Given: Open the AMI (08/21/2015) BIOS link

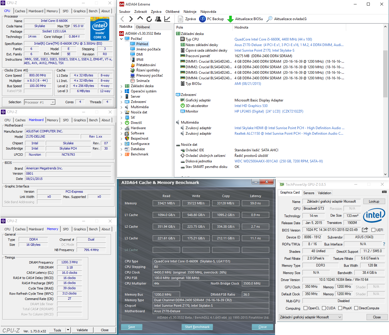Looking at the screenshot, I should tap(248, 84).
